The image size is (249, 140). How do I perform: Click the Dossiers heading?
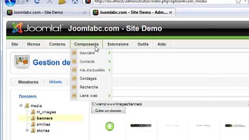pyautogui.click(x=28, y=96)
